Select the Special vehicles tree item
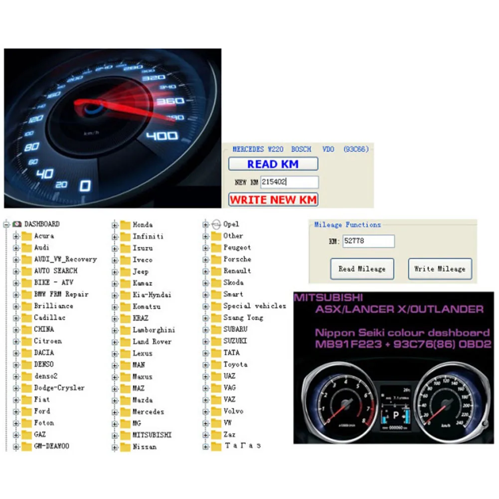This screenshot has width=499, height=499. pos(255,306)
